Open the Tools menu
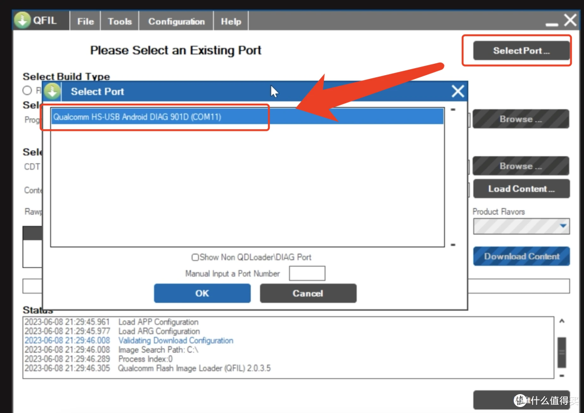Viewport: 584px width, 413px height. click(120, 21)
